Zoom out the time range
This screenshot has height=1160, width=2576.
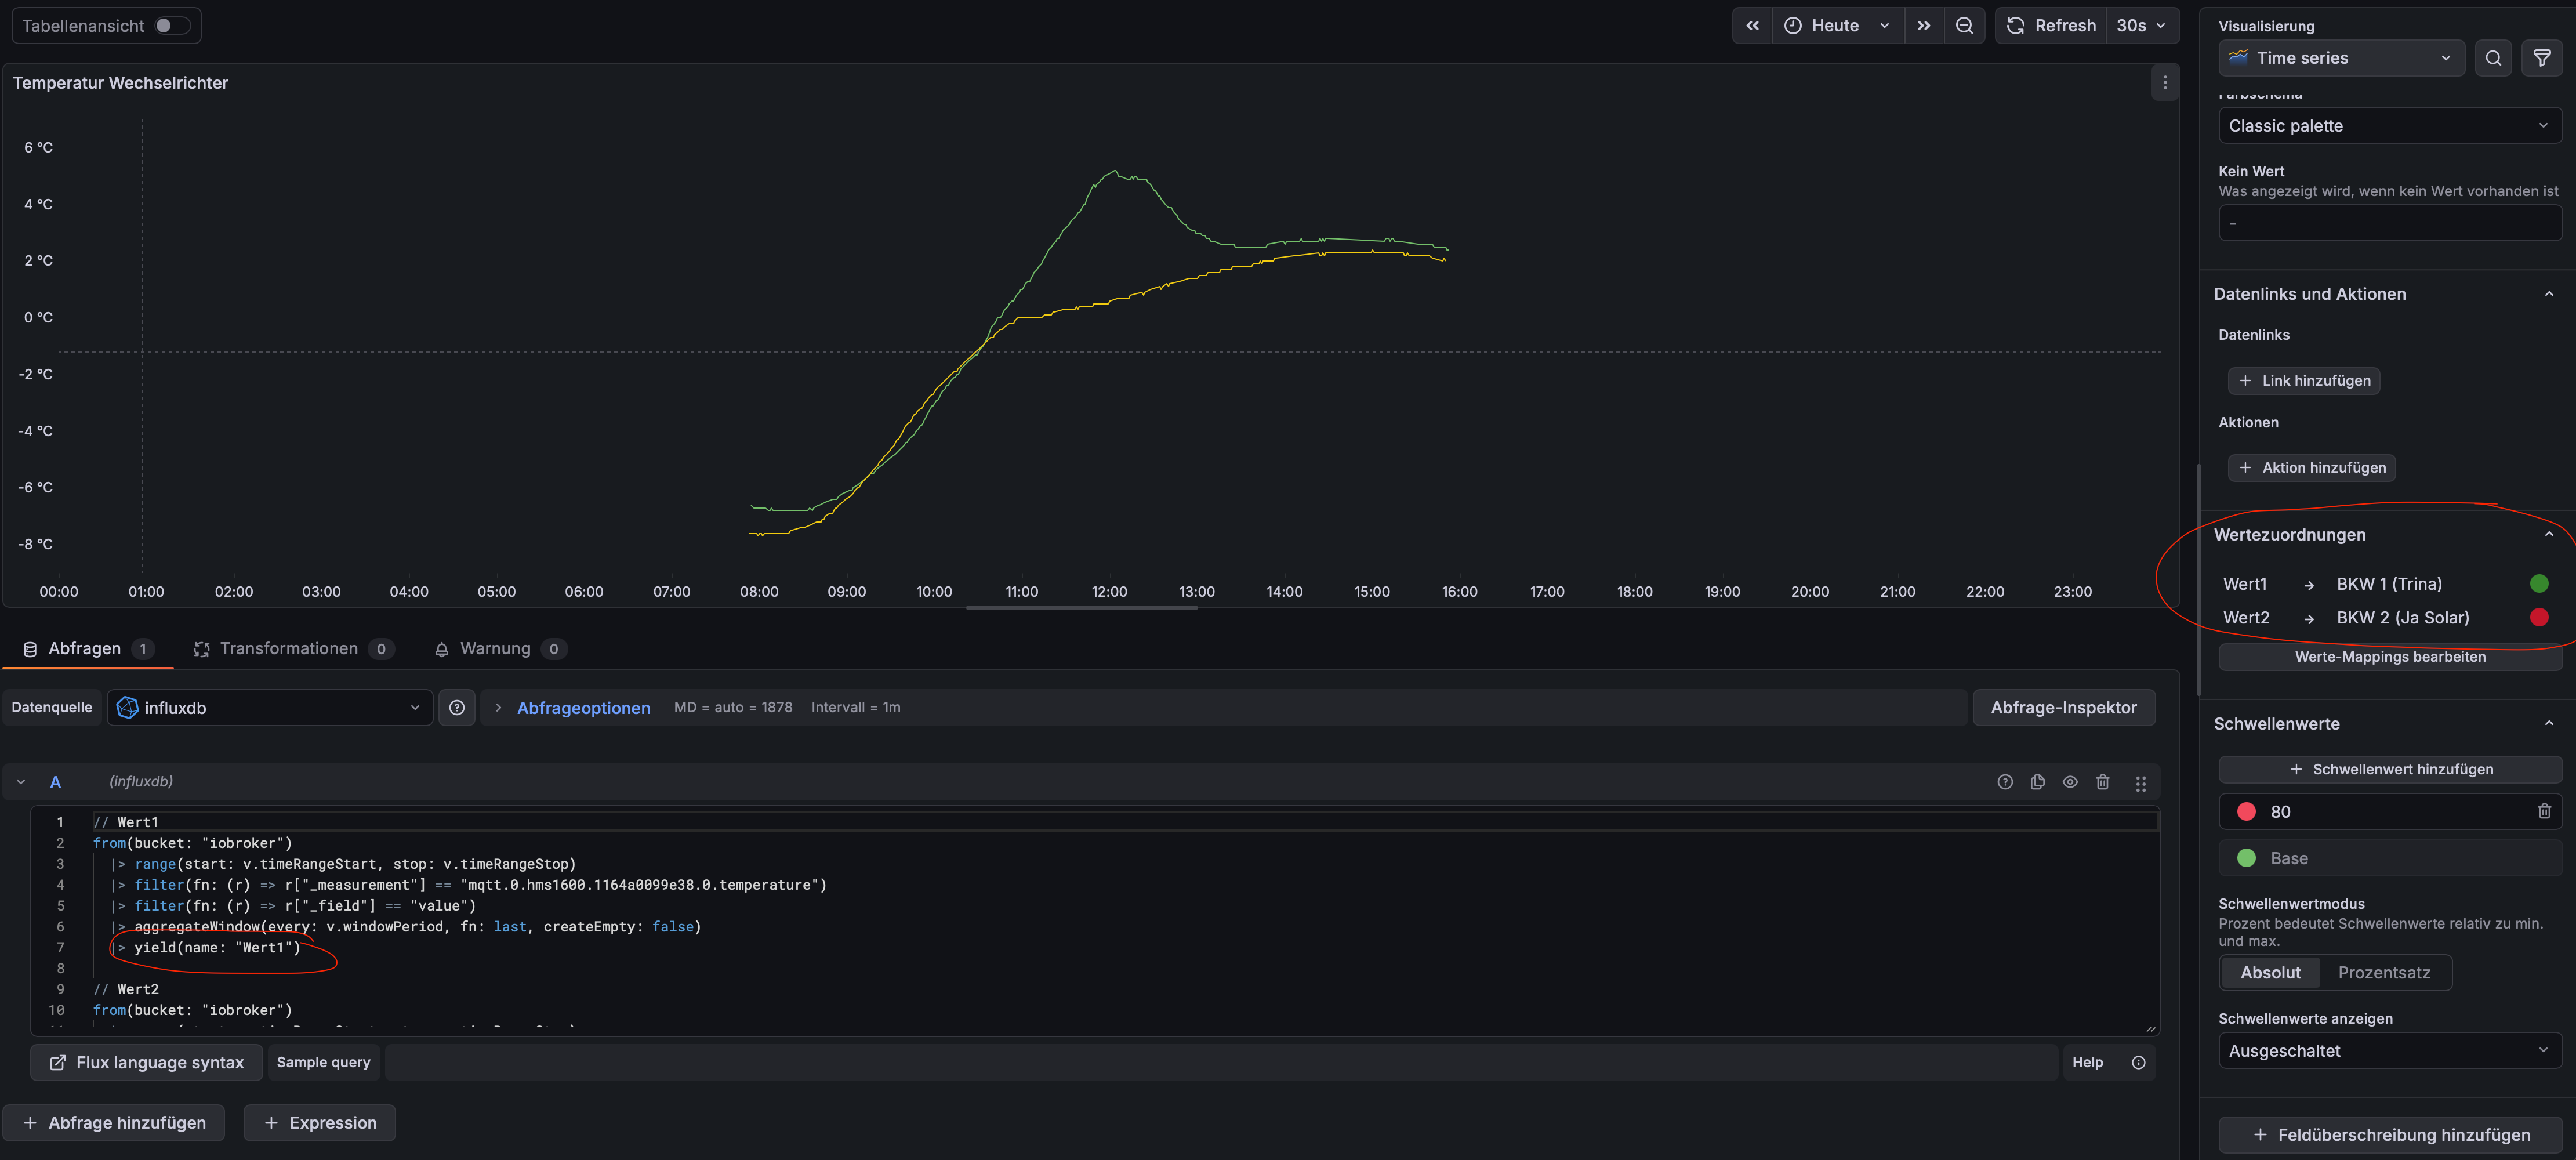click(x=1964, y=26)
